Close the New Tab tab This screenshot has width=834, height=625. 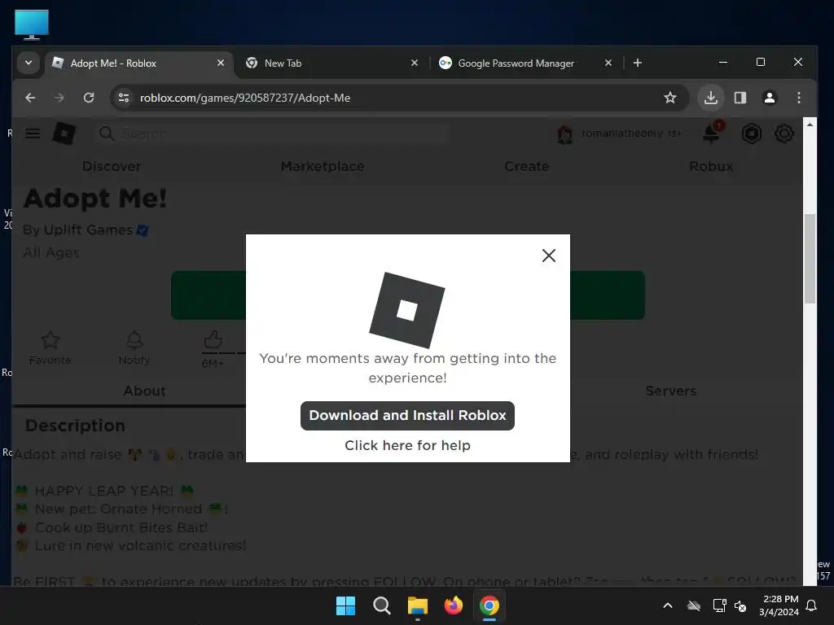[x=415, y=63]
